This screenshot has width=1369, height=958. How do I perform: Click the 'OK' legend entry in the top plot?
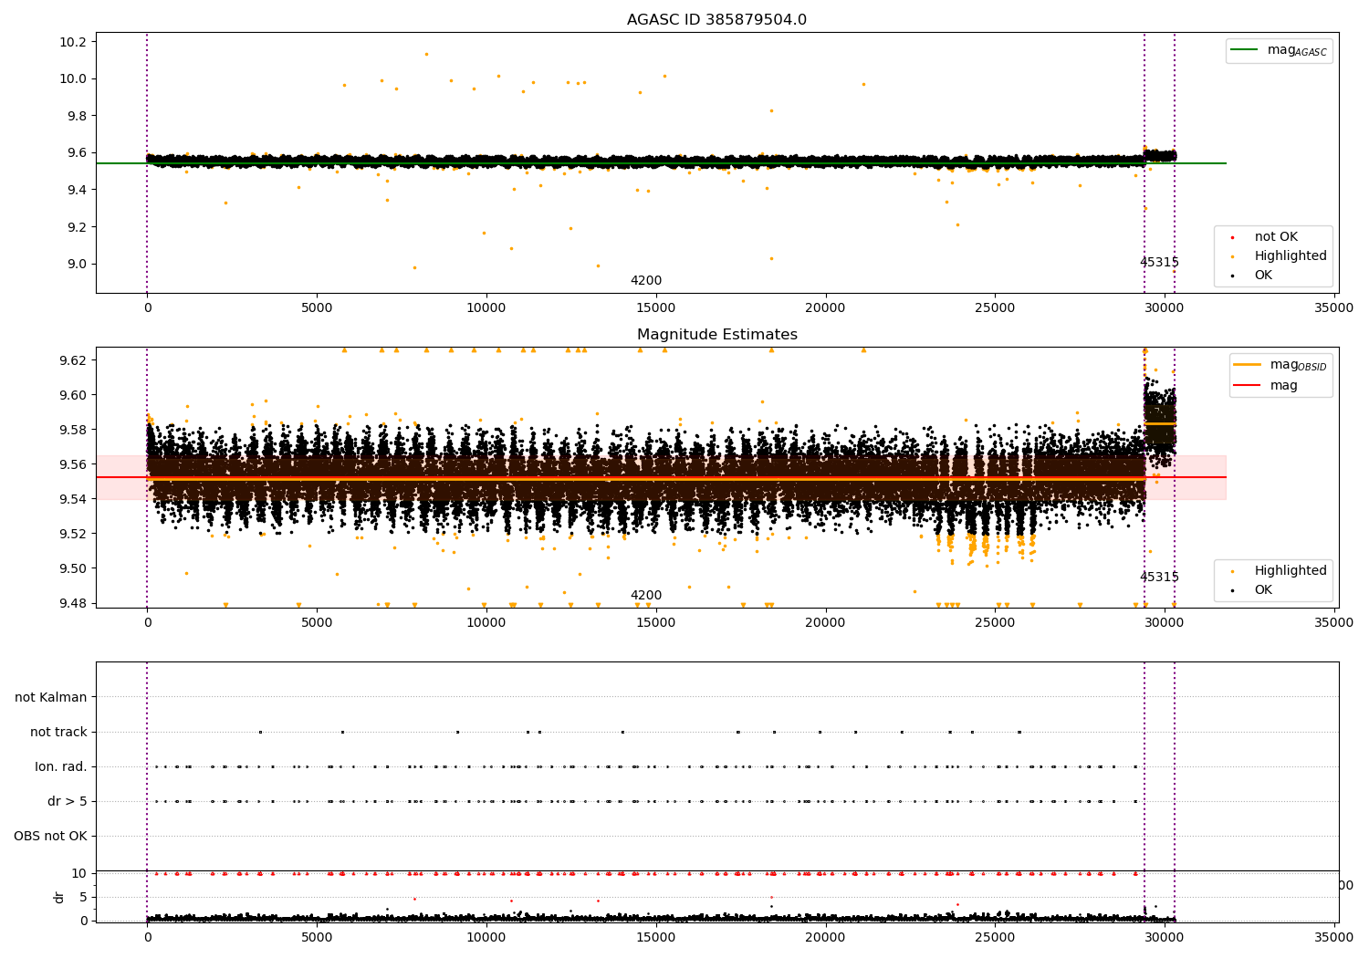click(x=1252, y=276)
